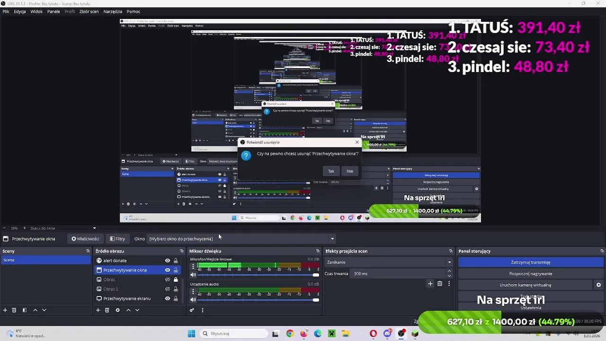The height and width of the screenshot is (341, 606).
Task: Move the selected source up
Action: pos(128,310)
